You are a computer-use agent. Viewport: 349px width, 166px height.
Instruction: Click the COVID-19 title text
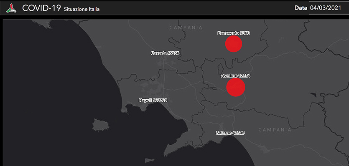[41, 8]
